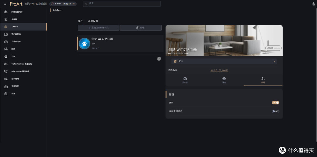317x157 pixels.
Task: Switch to the 拓扑 topology tab
Action: (80, 21)
